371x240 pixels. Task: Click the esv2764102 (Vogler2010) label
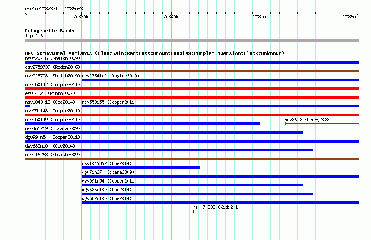(x=110, y=76)
